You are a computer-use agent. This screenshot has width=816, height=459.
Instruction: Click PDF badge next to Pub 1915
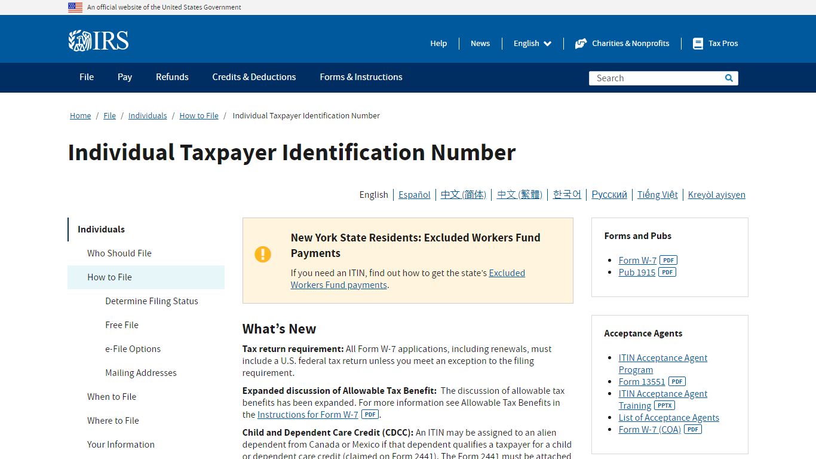click(667, 272)
